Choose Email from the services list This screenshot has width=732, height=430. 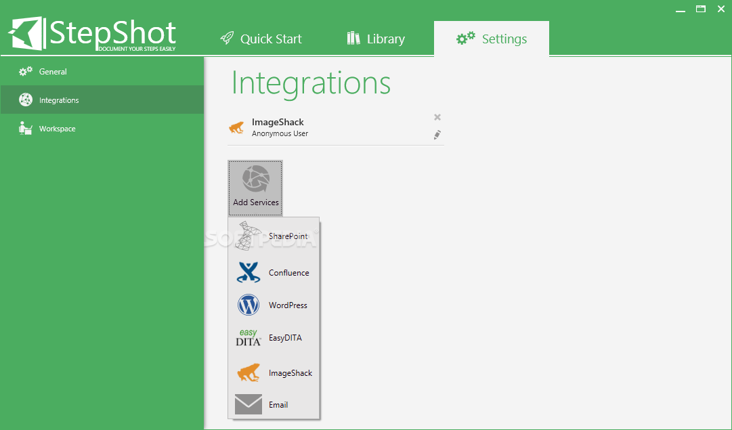click(x=274, y=405)
